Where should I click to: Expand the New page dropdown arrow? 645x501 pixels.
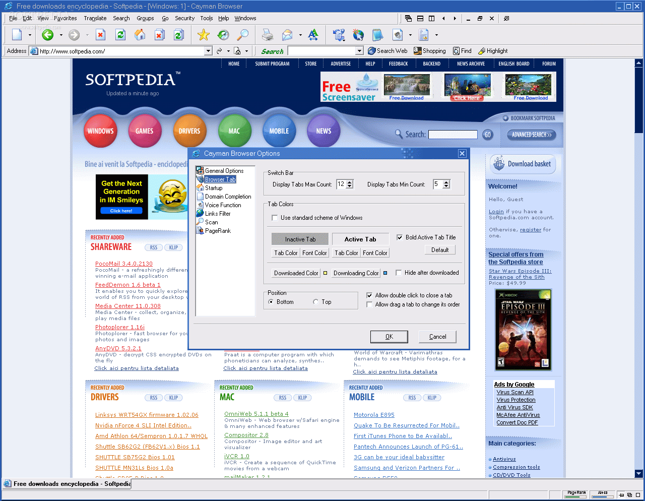coord(30,35)
